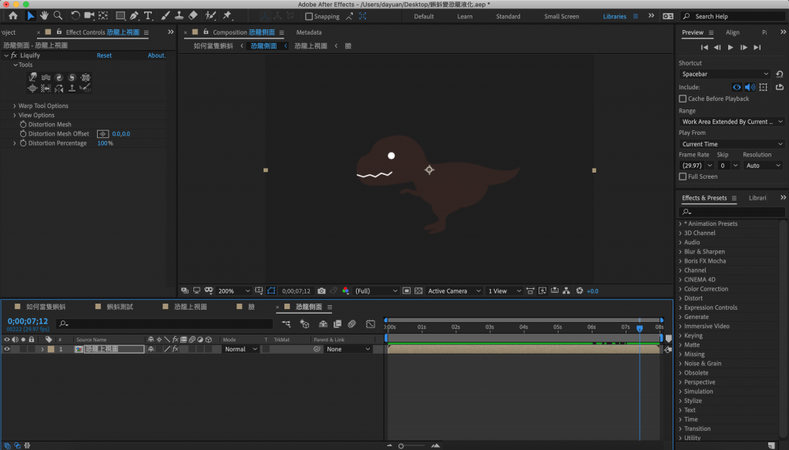Image resolution: width=789 pixels, height=450 pixels.
Task: Select the Hand tool in the toolbar
Action: (x=45, y=15)
